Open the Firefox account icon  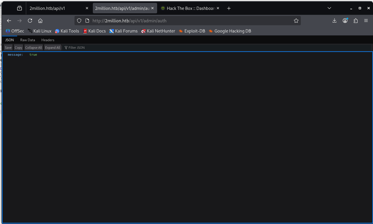coord(345,21)
